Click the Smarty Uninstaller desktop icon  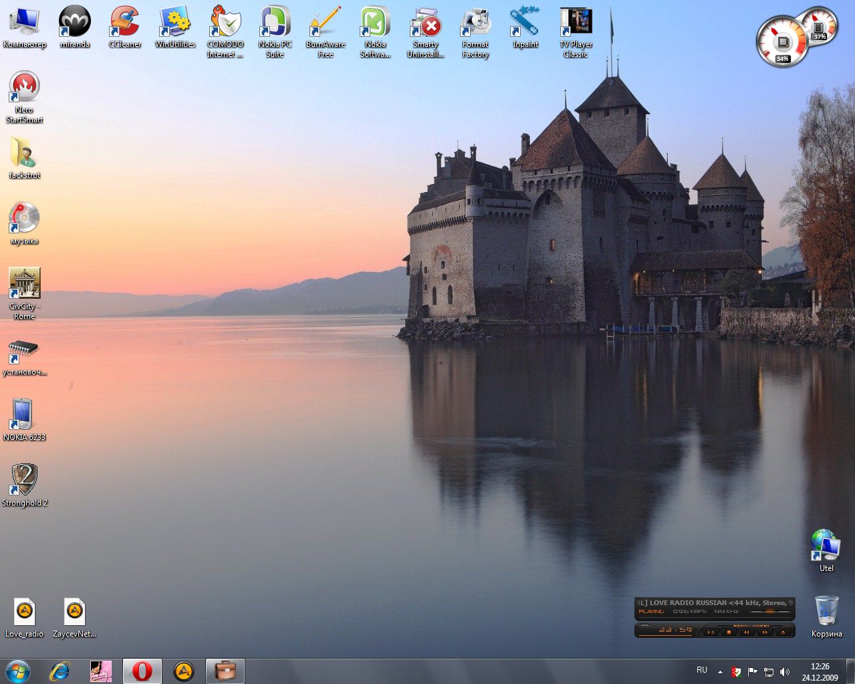(425, 23)
